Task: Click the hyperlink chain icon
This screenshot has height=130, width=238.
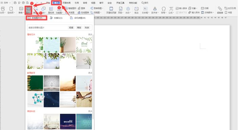Action: click(220, 9)
